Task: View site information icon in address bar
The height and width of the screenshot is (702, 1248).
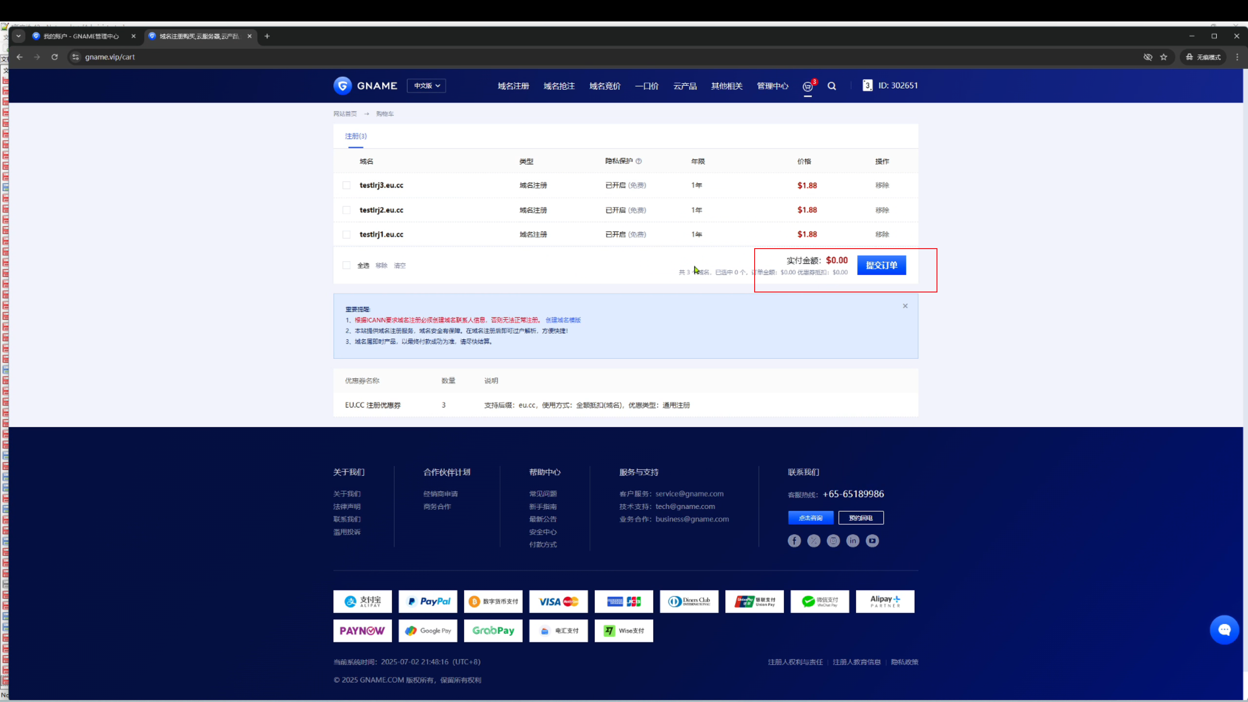Action: (75, 57)
